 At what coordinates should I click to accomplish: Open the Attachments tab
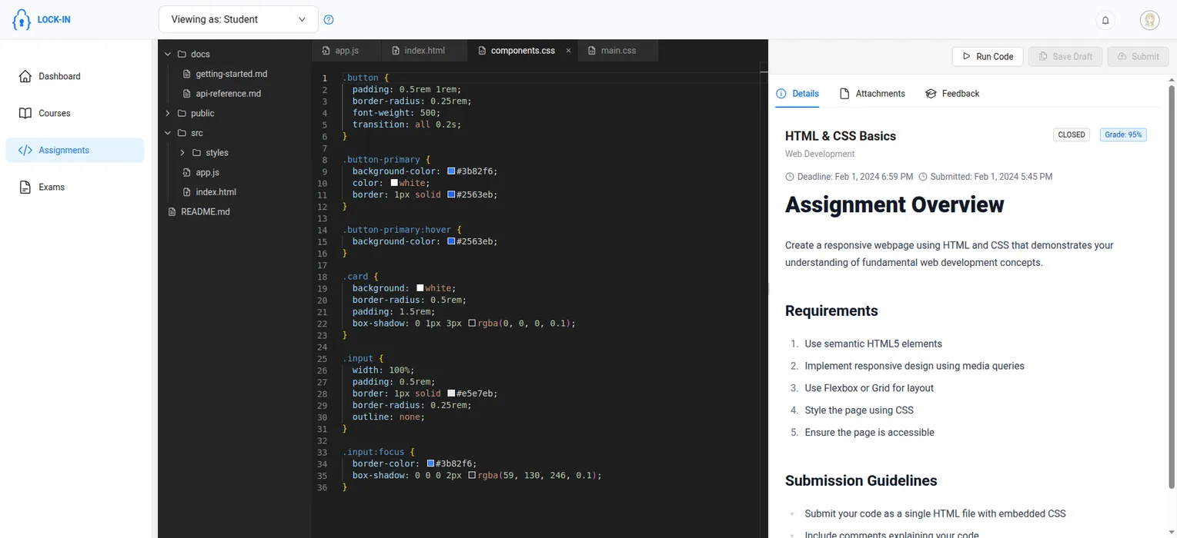[x=872, y=94]
